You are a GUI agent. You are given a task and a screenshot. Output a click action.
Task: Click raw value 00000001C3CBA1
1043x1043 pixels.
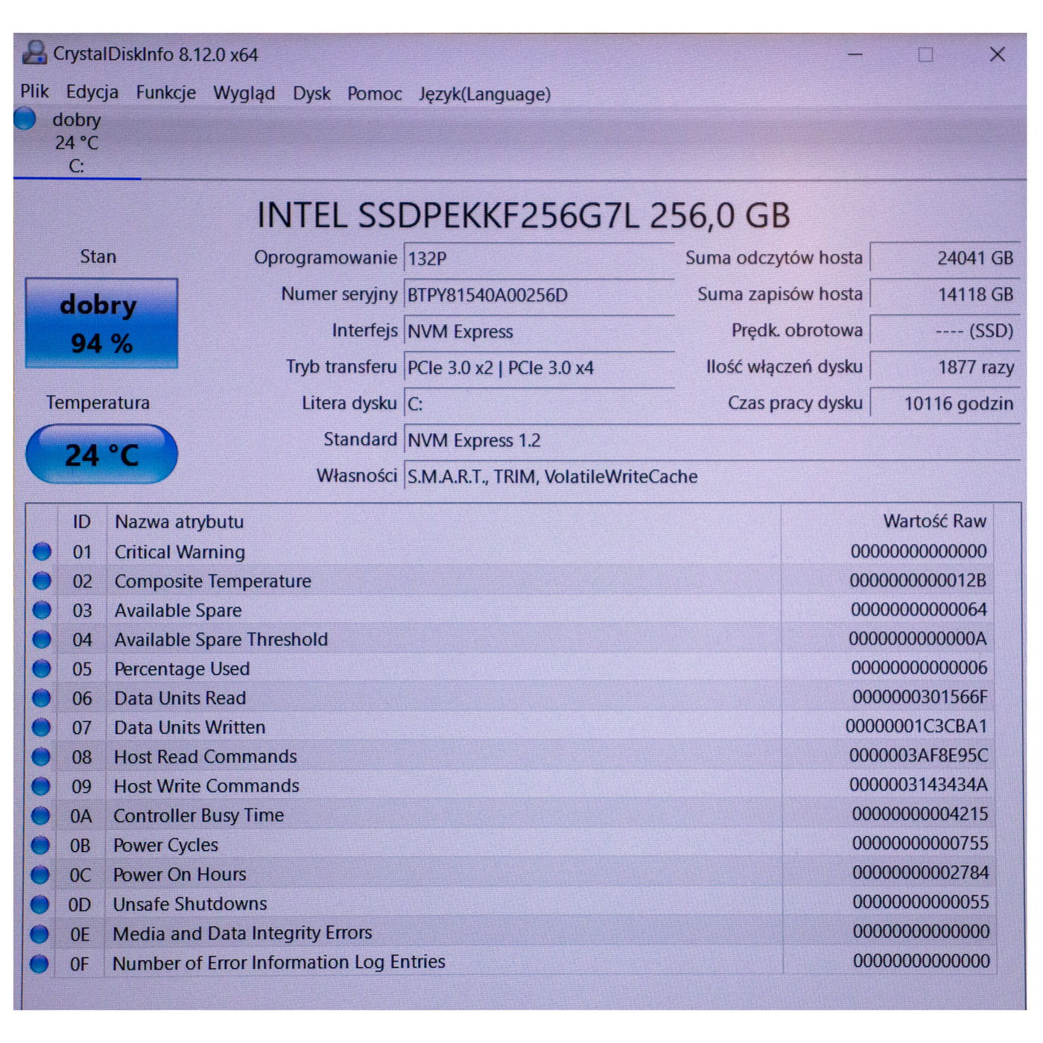[x=916, y=726]
